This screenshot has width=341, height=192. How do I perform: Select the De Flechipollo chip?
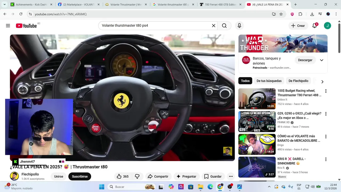[298, 81]
